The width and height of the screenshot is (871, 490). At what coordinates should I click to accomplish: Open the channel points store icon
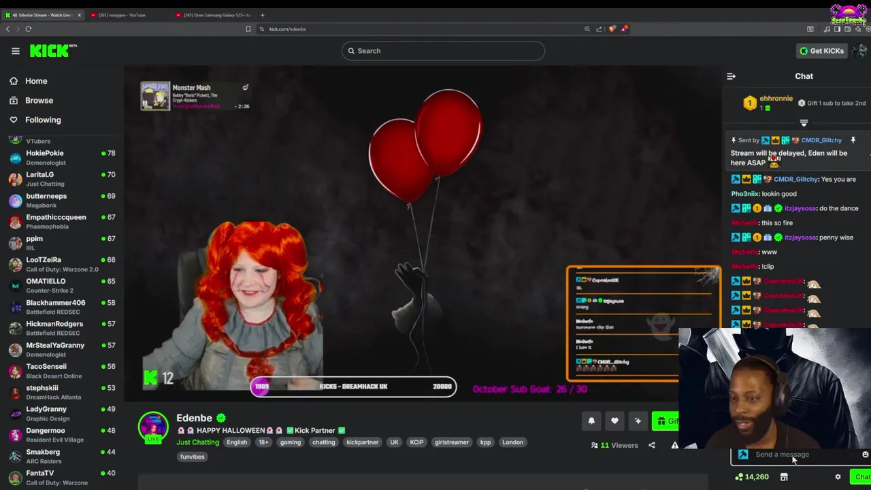tap(784, 477)
